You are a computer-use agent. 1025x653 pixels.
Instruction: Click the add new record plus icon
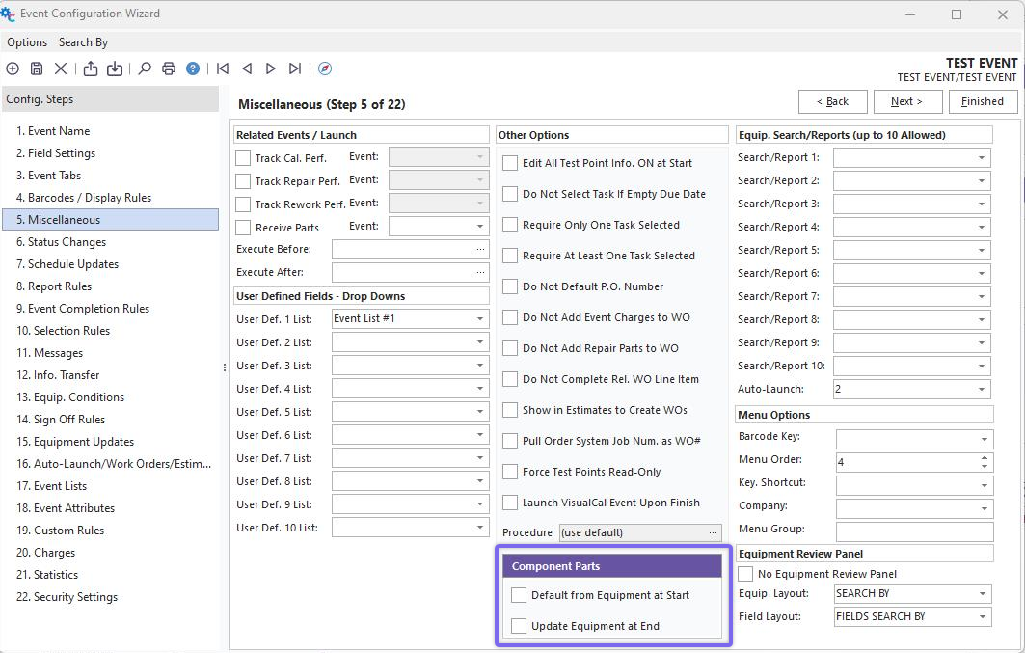13,68
